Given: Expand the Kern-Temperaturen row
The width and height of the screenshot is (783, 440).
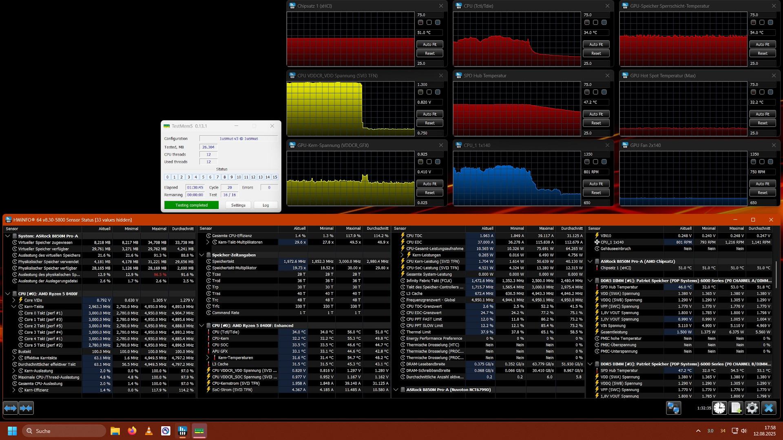Looking at the screenshot, I should click(208, 358).
